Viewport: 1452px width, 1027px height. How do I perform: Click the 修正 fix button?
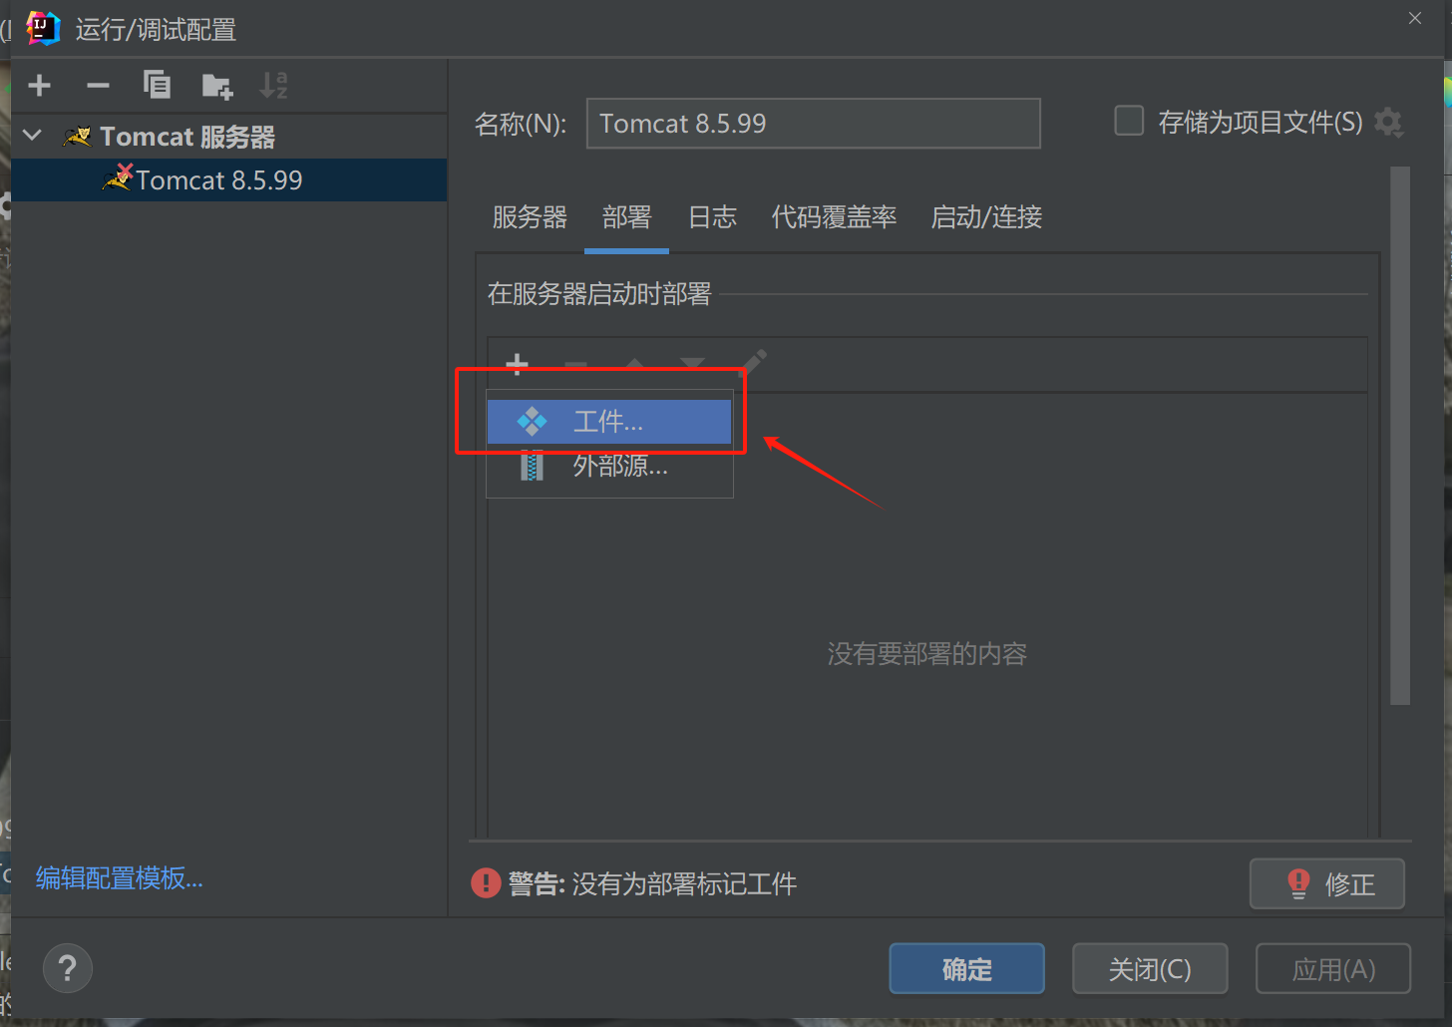coord(1327,883)
